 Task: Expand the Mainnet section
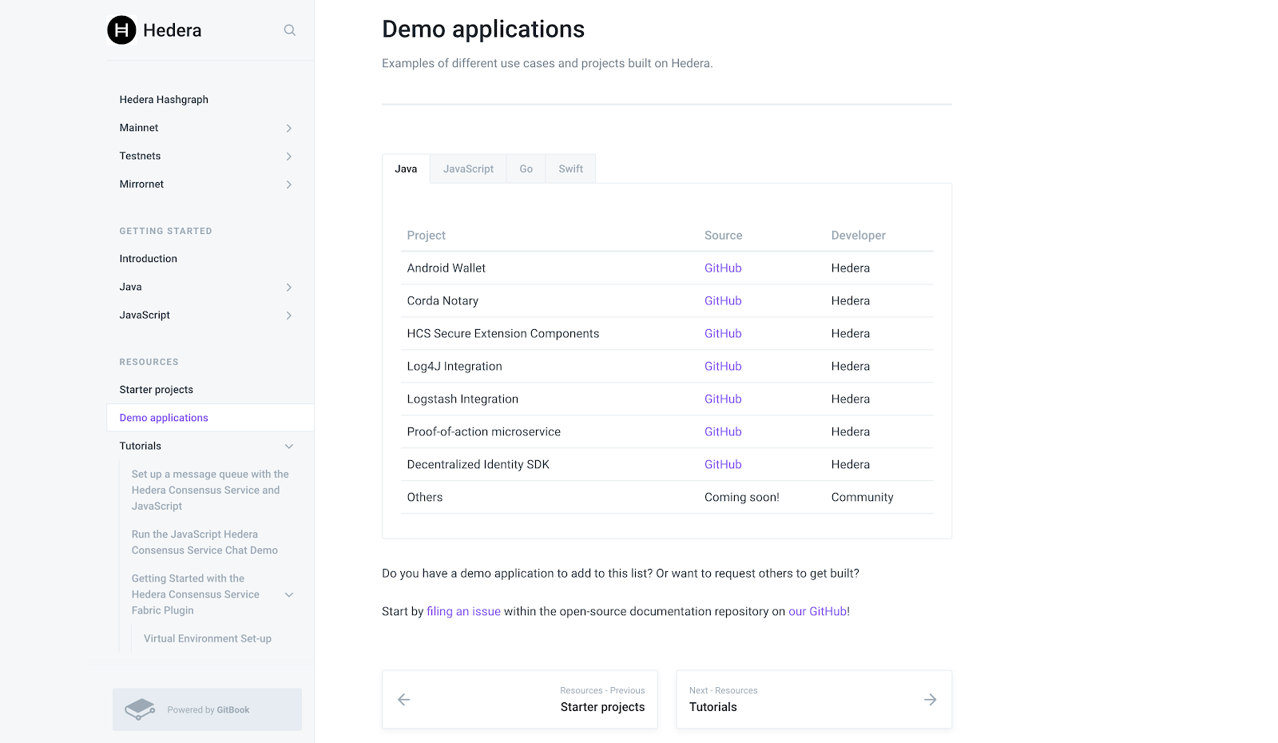tap(288, 128)
